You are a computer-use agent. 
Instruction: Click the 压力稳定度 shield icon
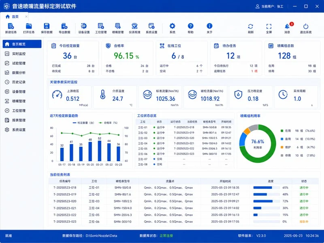pos(238,94)
